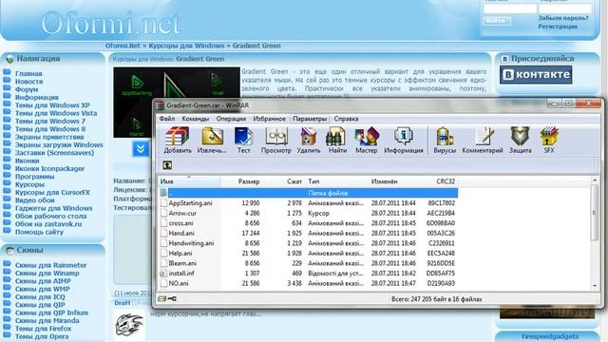
Task: Click the blue download arrows button on webpage
Action: point(141,149)
